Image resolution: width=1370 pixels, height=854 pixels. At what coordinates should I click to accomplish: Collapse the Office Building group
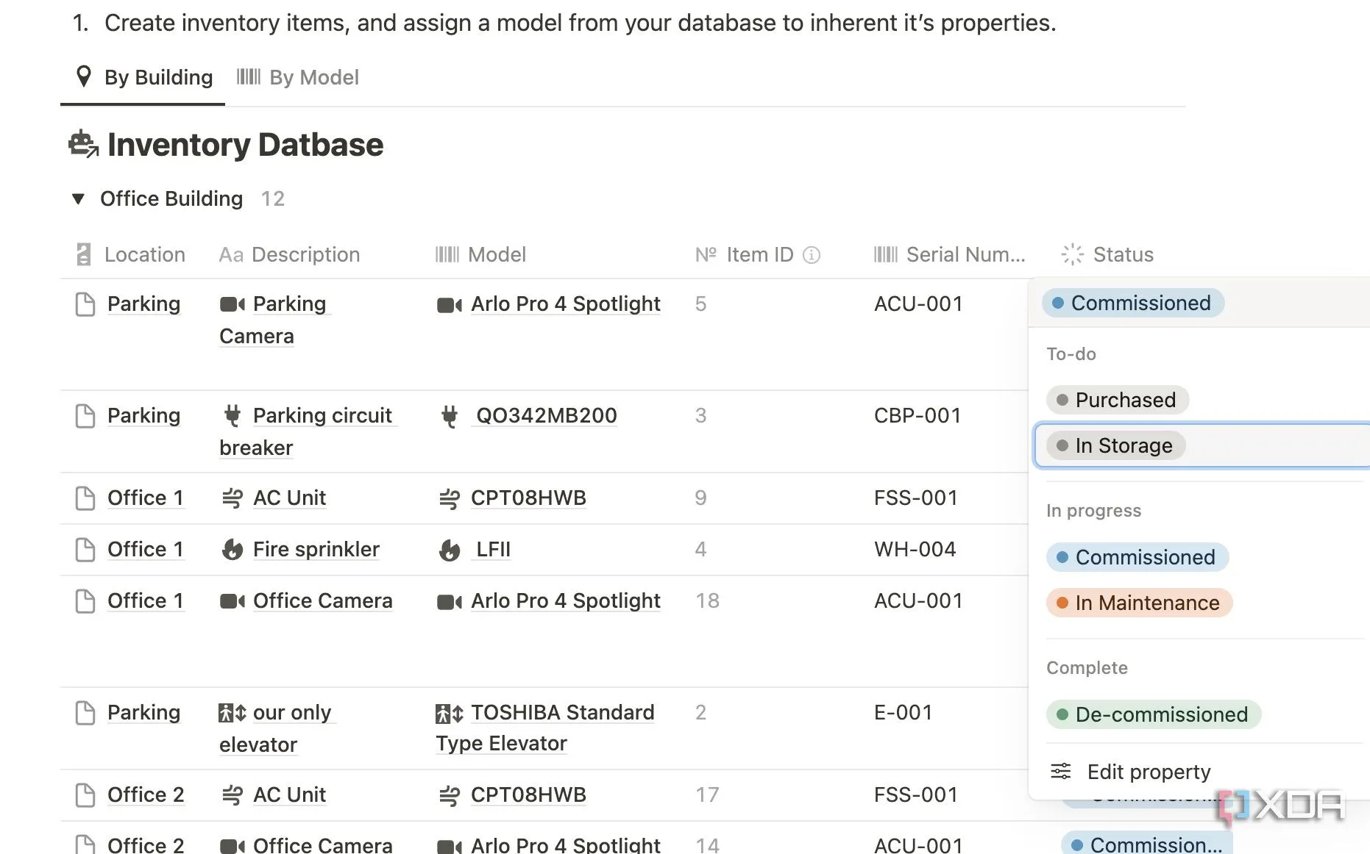[78, 198]
